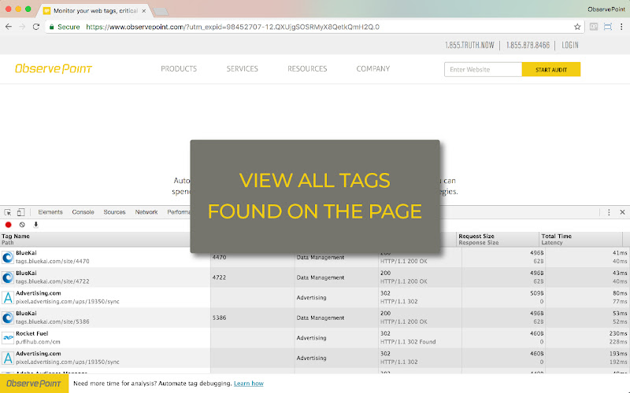This screenshot has height=393, width=630.
Task: Close the DevTools panel
Action: click(x=622, y=212)
